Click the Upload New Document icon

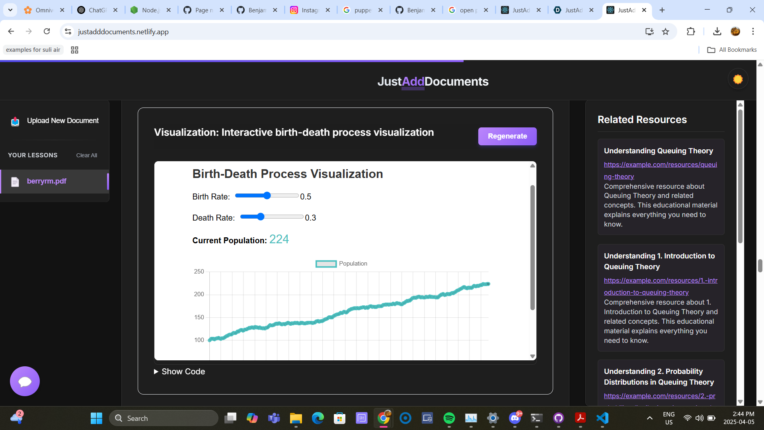point(15,121)
